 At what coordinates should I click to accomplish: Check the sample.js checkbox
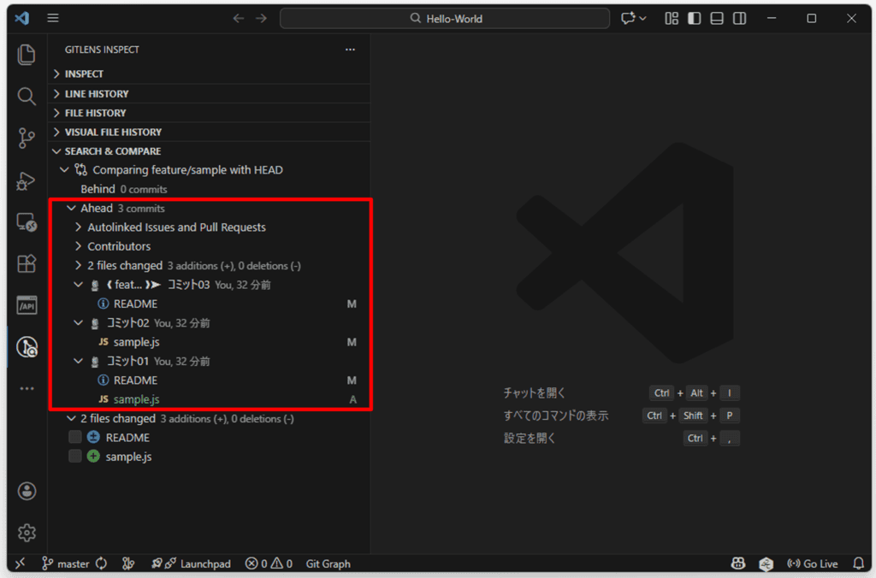click(x=74, y=456)
